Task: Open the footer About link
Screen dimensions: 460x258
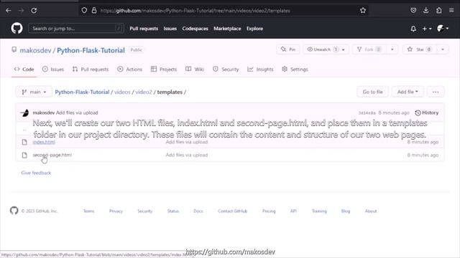Action: pos(371,211)
